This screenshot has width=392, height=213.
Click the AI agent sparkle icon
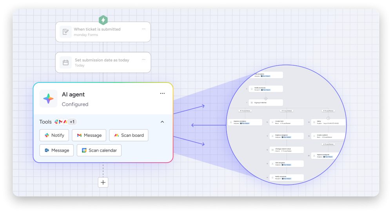tap(48, 99)
